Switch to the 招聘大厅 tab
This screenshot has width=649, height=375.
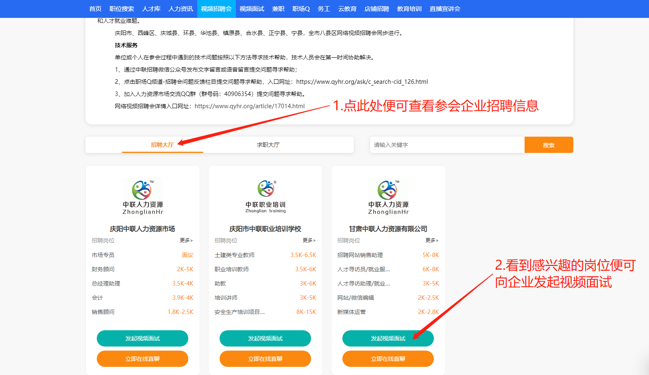click(x=162, y=145)
